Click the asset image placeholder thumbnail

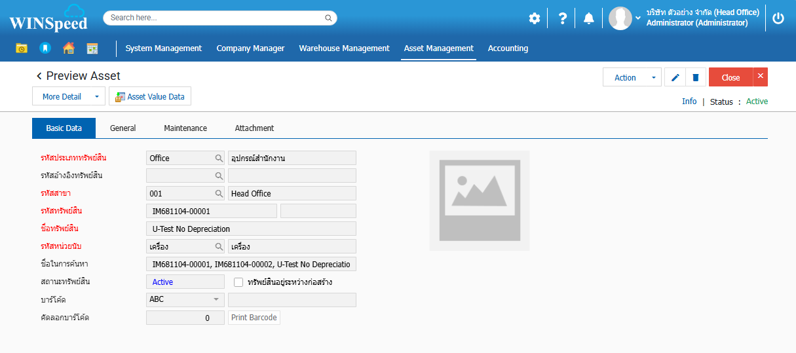click(479, 200)
